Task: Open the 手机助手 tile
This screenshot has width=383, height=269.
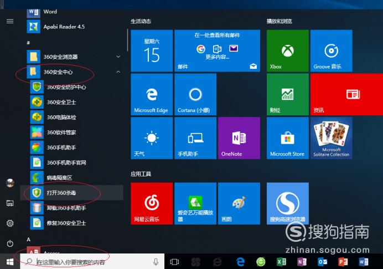Action: pos(195,138)
